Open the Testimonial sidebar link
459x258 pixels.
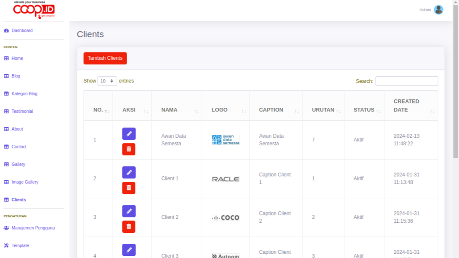22,112
